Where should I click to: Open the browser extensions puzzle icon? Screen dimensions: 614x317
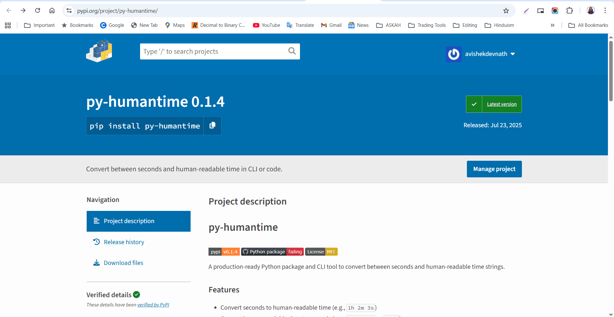[x=570, y=11]
